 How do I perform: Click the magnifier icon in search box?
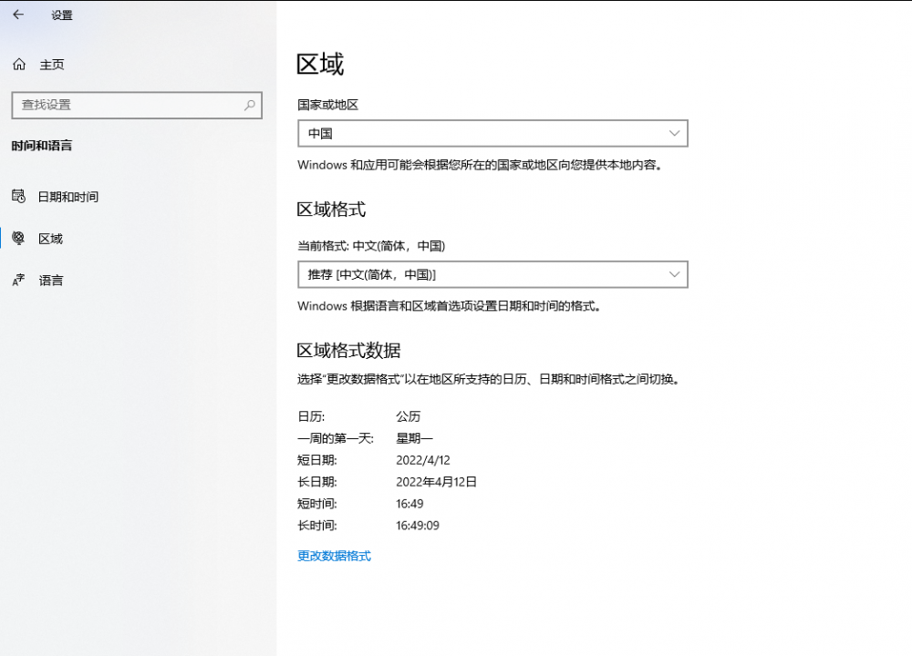click(x=249, y=105)
